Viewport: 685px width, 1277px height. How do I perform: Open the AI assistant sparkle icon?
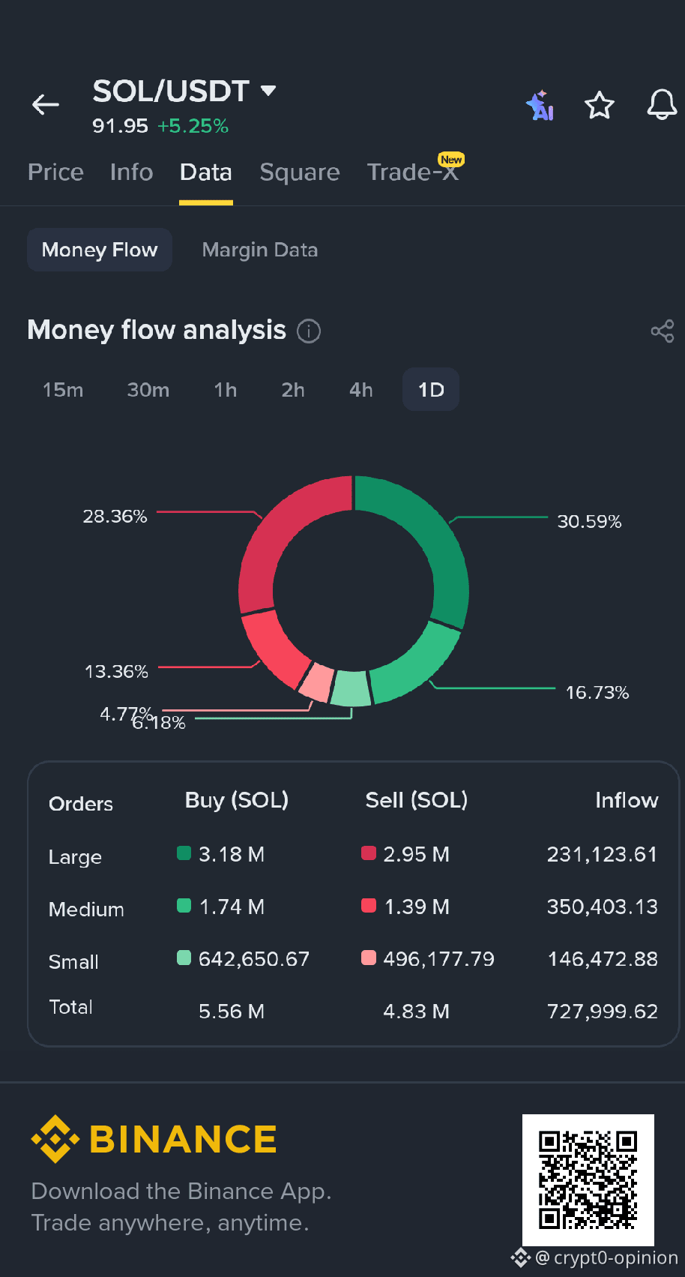click(540, 106)
